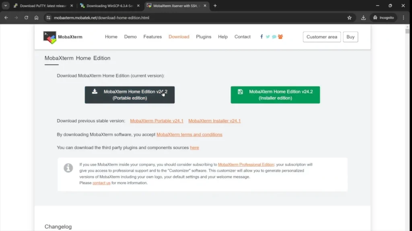Open the Features menu item
Viewport: 412px width, 231px height.
[x=152, y=36]
